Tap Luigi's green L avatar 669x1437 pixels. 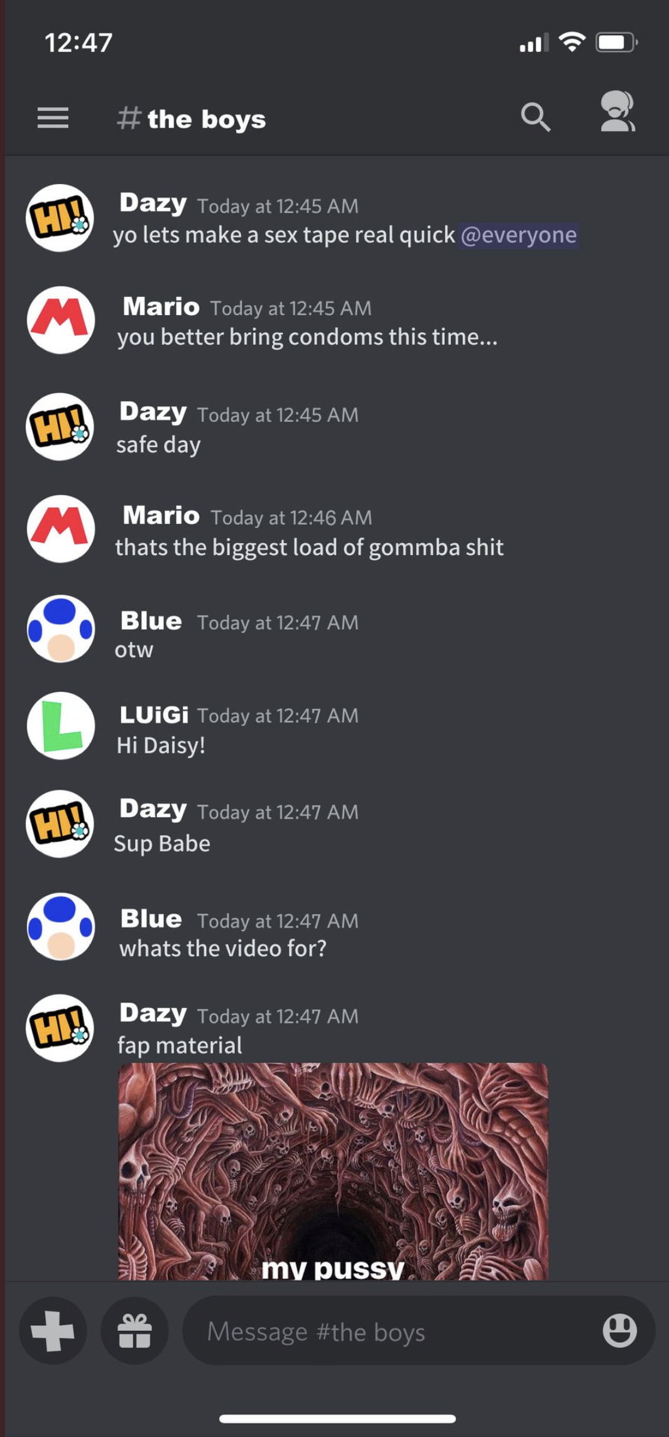pyautogui.click(x=60, y=726)
